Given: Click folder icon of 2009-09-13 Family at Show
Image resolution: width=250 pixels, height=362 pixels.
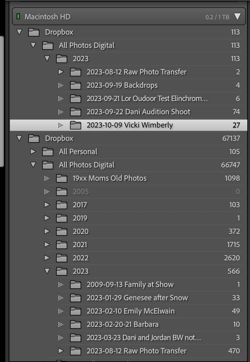Looking at the screenshot, I should 76,285.
